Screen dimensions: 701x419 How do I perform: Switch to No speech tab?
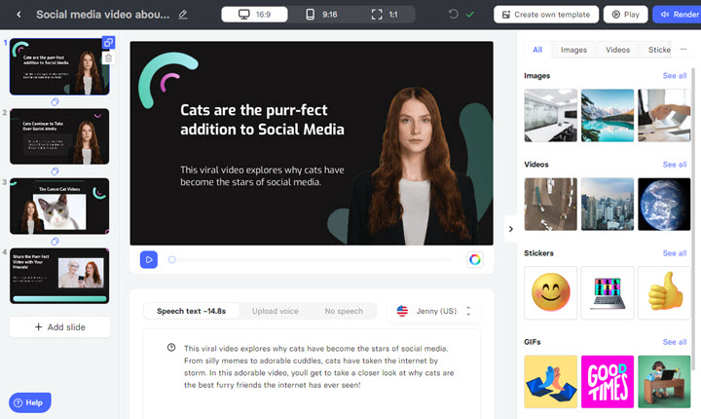tap(344, 311)
